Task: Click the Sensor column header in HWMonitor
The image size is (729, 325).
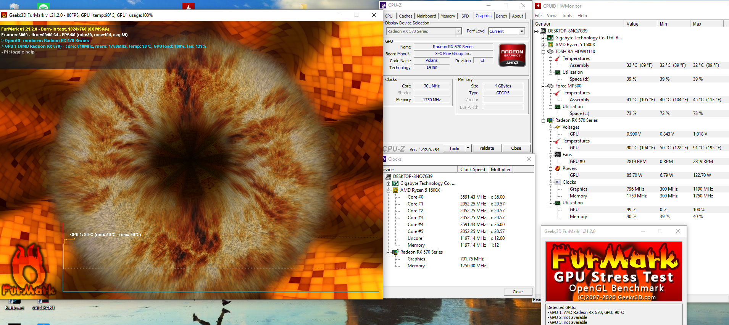Action: (578, 24)
